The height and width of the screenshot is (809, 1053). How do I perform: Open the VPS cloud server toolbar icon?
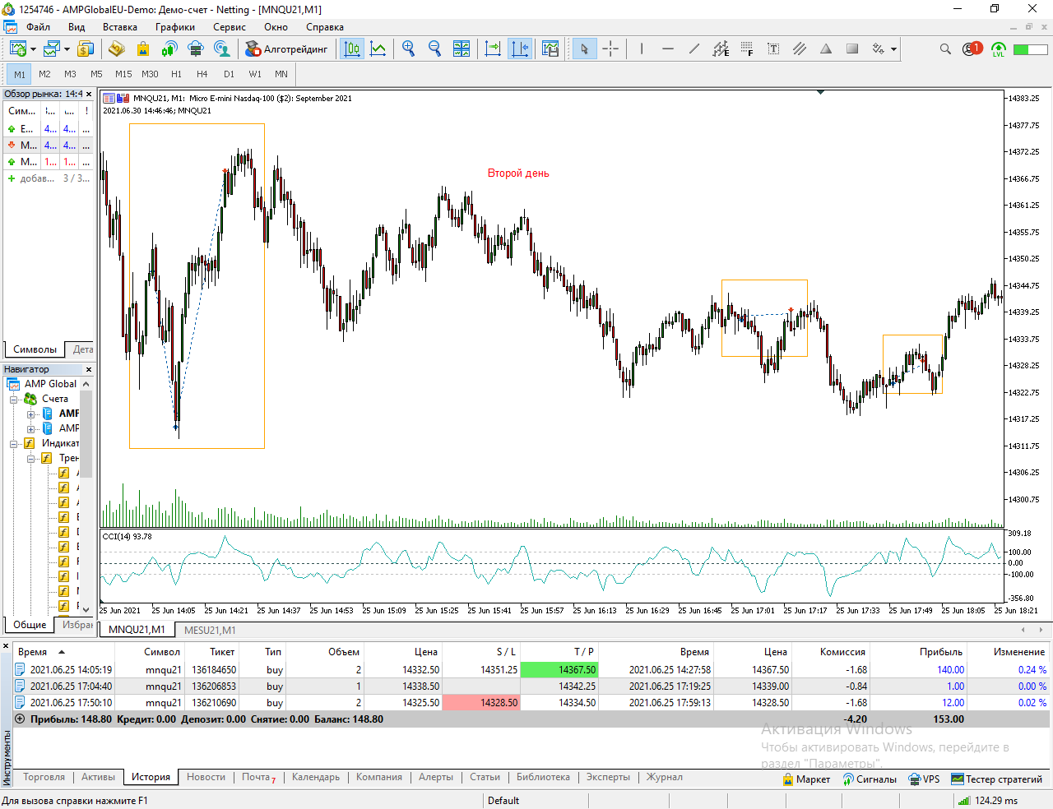pos(196,49)
